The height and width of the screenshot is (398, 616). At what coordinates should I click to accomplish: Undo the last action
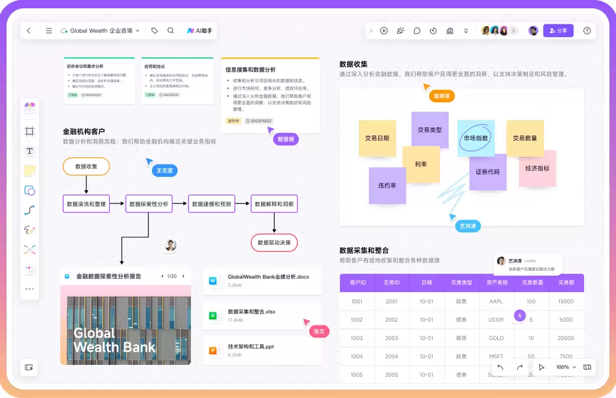[500, 367]
